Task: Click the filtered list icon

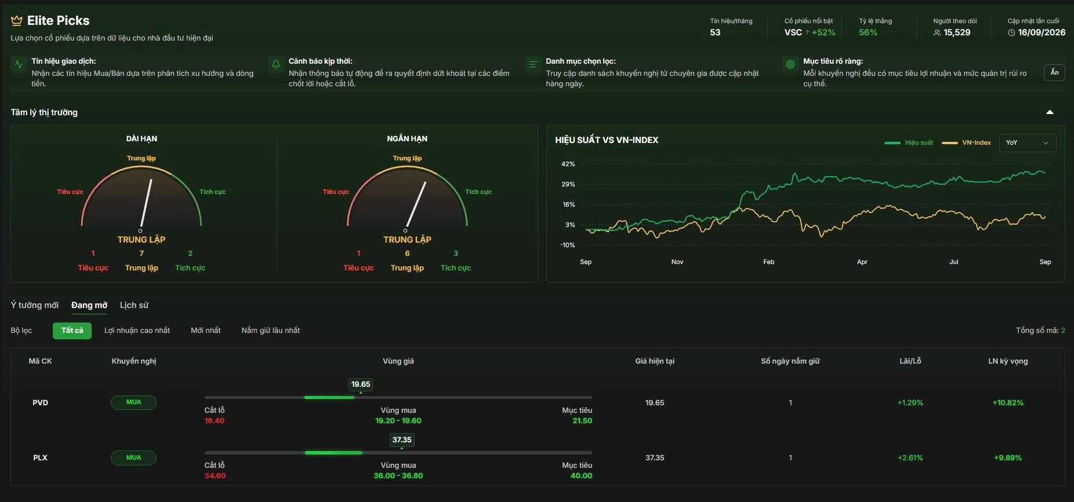Action: (532, 64)
